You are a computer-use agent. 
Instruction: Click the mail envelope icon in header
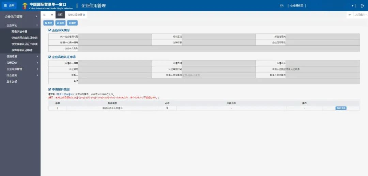[281, 6]
